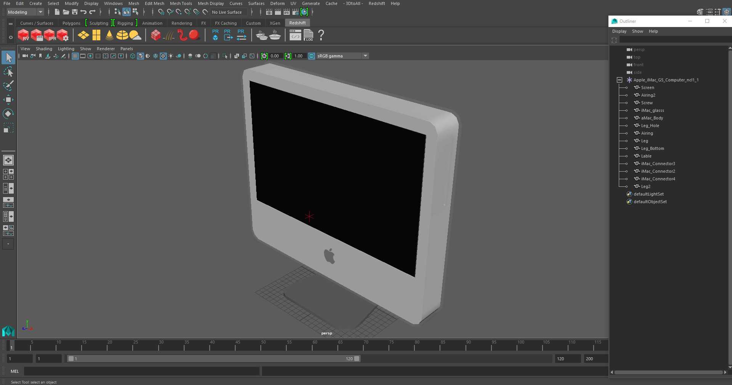Open Redshift RenderView with the RV icon

(x=23, y=35)
